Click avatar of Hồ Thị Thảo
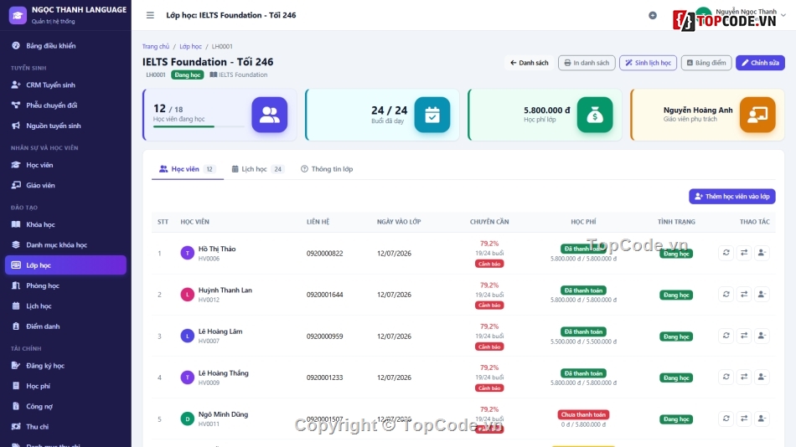 188,253
